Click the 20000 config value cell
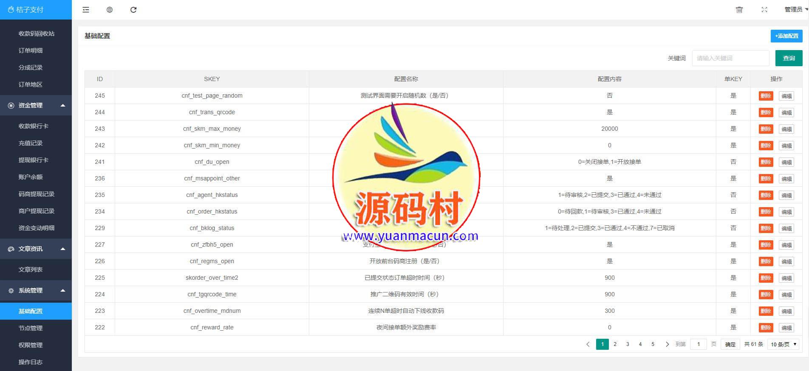Image resolution: width=809 pixels, height=371 pixels. tap(609, 129)
